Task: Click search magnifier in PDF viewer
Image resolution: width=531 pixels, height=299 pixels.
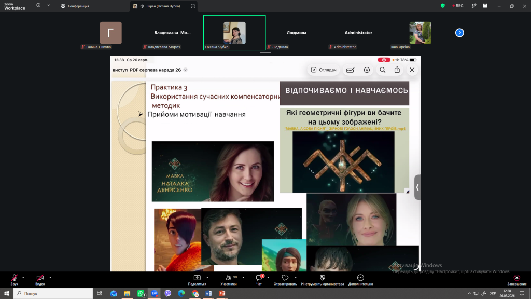Action: coord(382,70)
